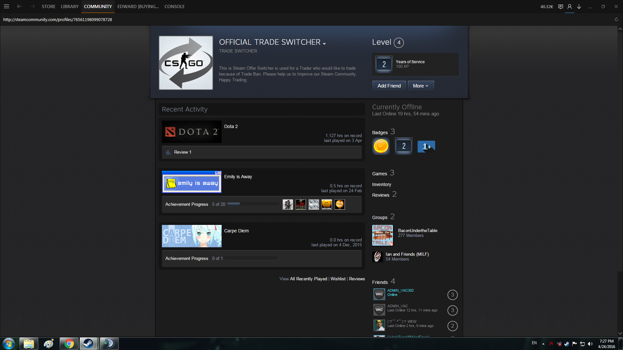The width and height of the screenshot is (623, 350).
Task: Click Emily is Away achievement progress bar
Action: (253, 204)
